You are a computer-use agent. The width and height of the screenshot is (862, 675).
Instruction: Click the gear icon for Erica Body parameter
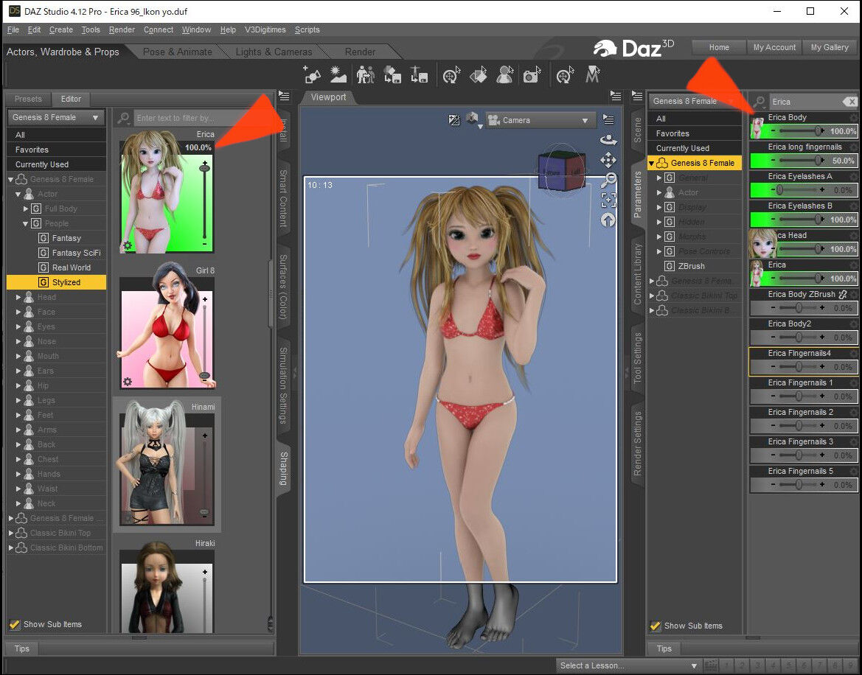coord(852,117)
